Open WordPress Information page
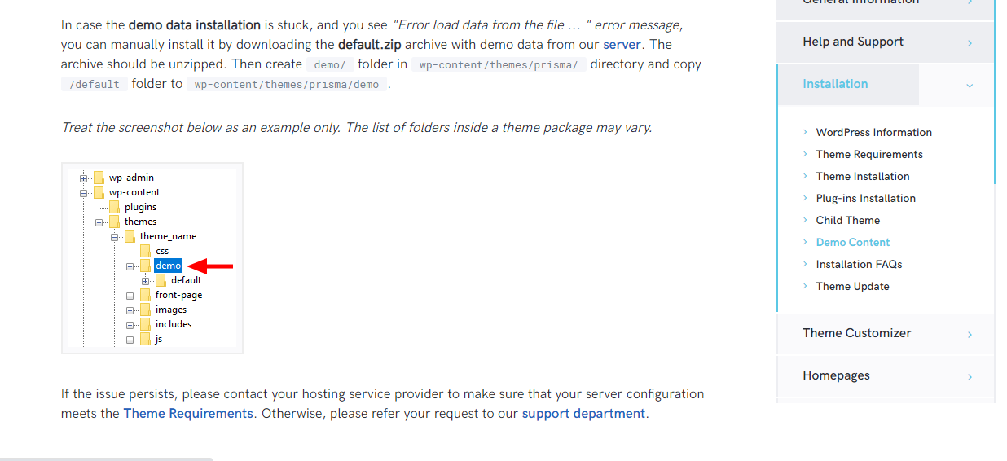Screen dimensions: 1007x461 (x=873, y=132)
